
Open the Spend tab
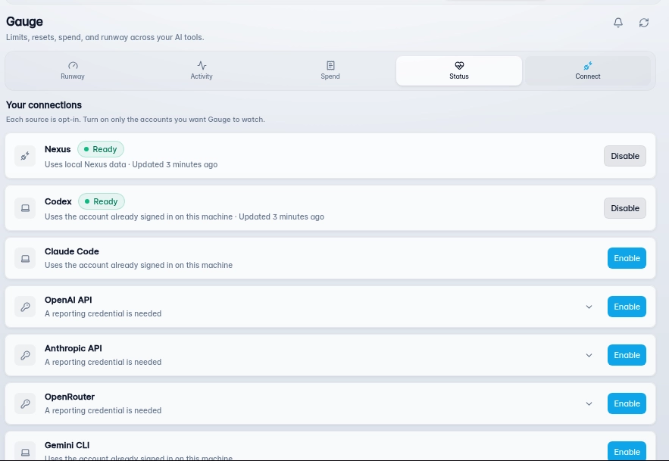pyautogui.click(x=330, y=71)
